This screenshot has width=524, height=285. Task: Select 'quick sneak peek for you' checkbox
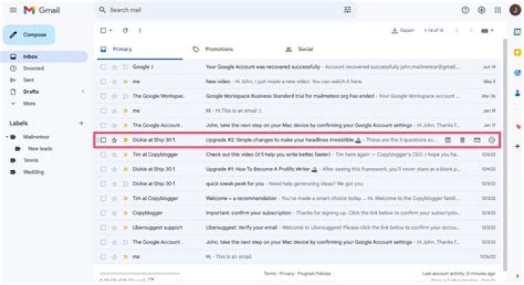click(103, 184)
